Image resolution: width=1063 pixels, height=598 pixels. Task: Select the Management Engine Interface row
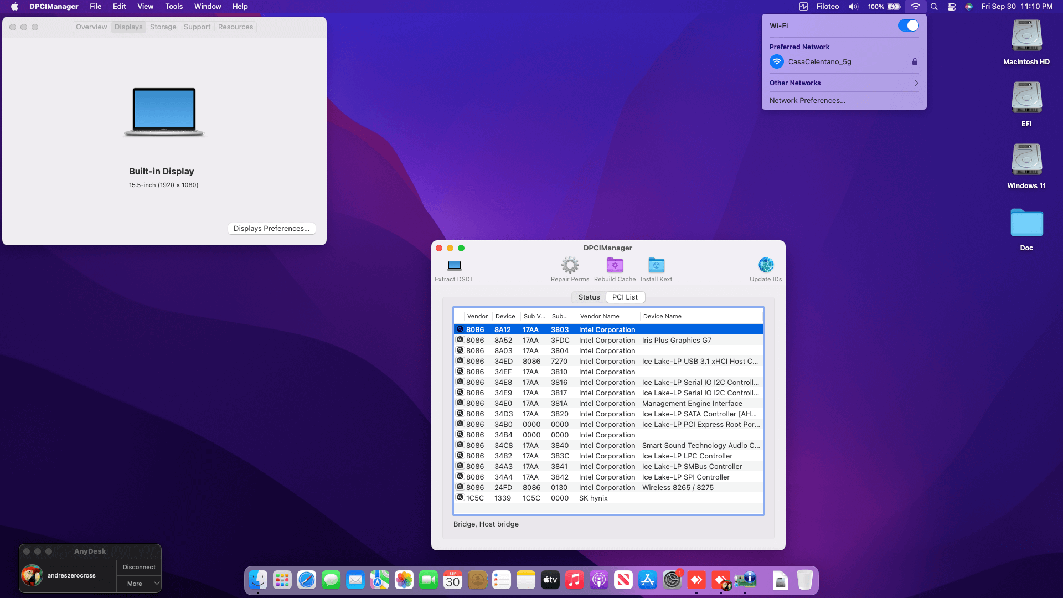[608, 403]
